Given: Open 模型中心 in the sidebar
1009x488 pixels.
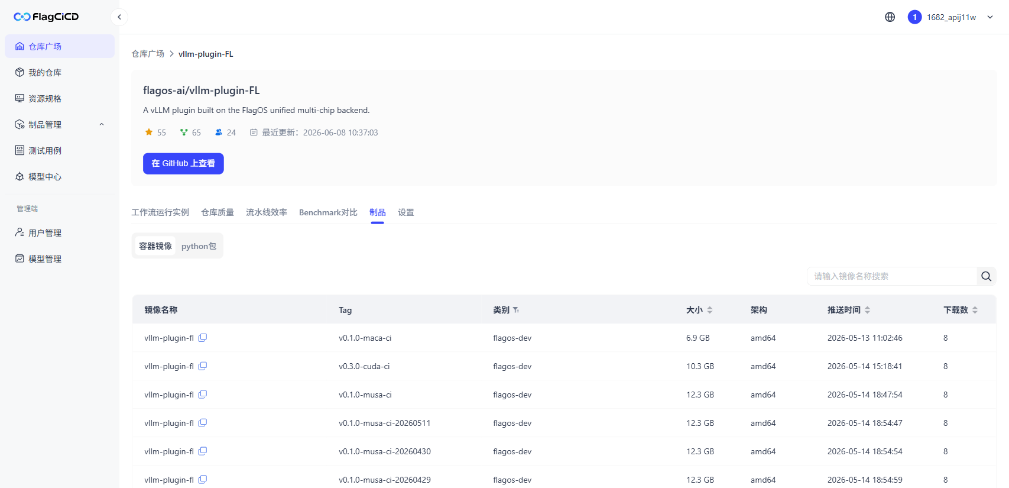Looking at the screenshot, I should tap(60, 176).
